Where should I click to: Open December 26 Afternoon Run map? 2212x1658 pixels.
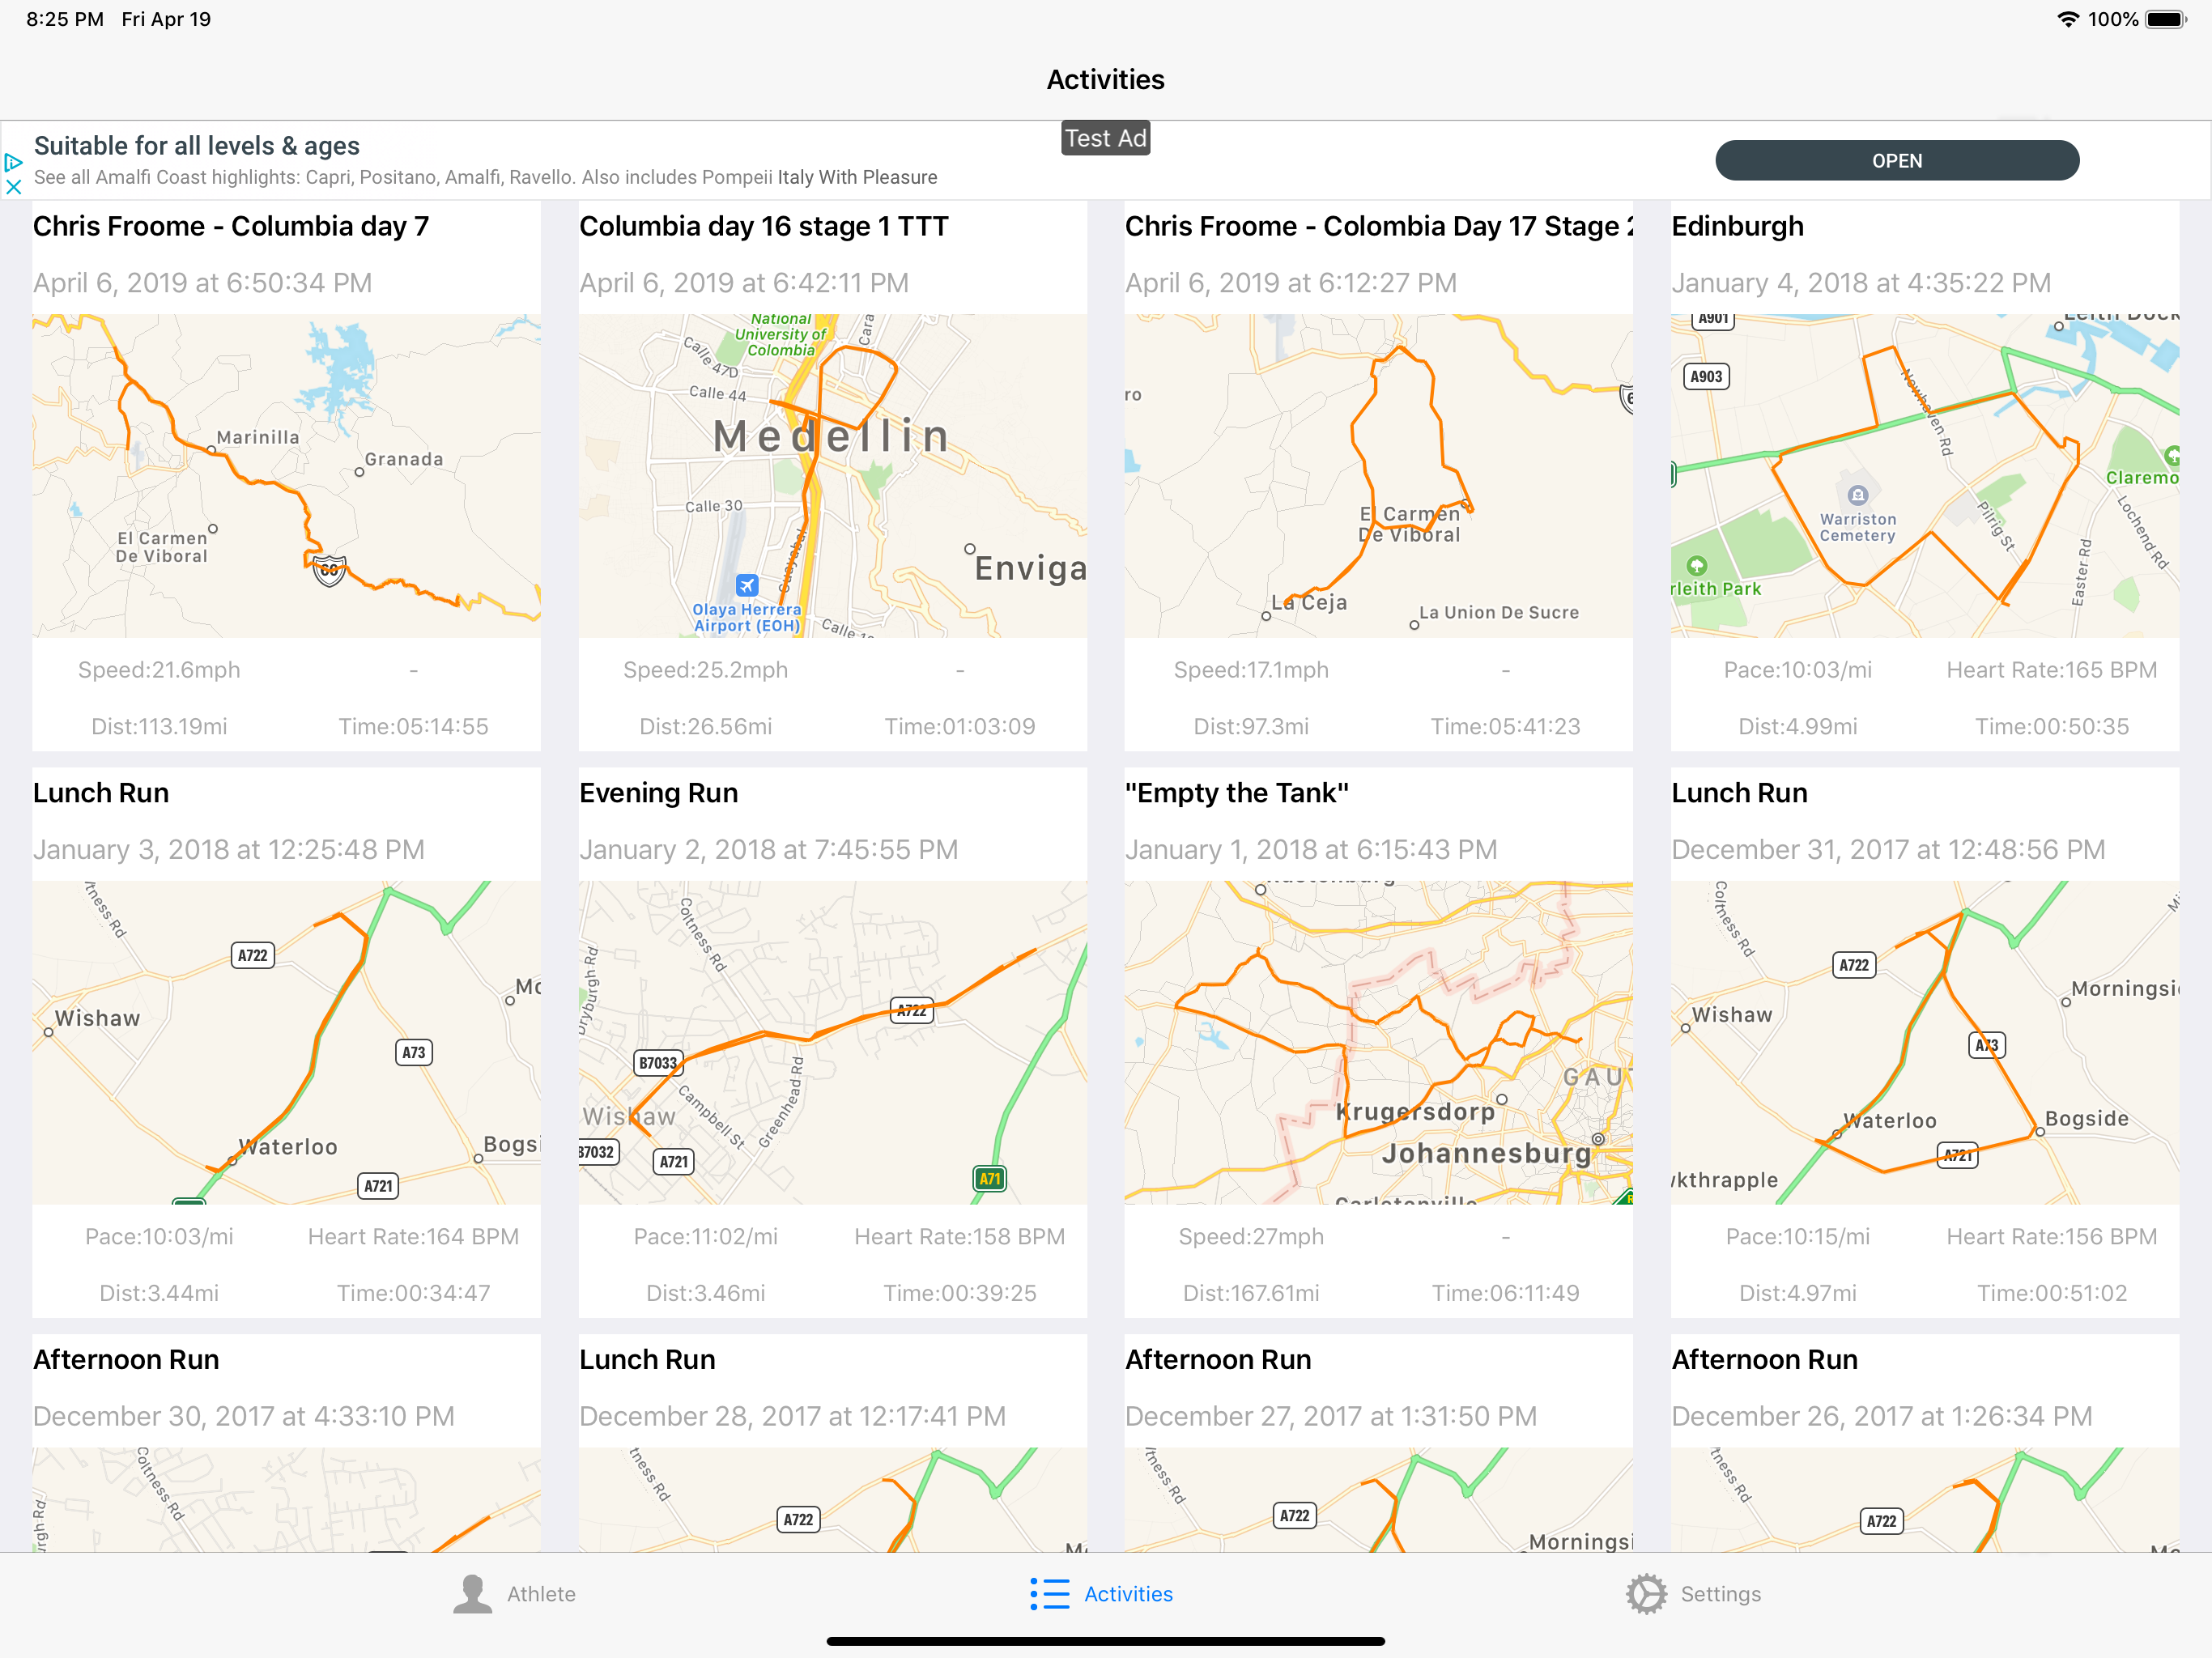1924,1500
